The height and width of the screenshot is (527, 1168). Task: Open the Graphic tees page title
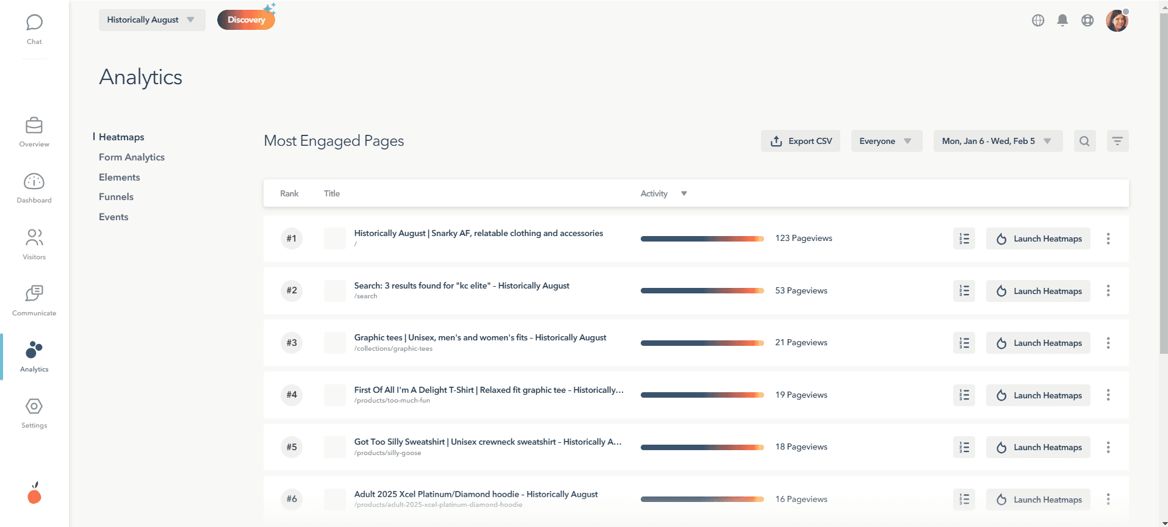[480, 337]
